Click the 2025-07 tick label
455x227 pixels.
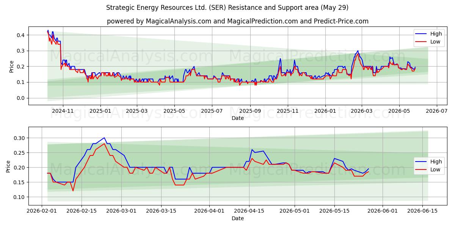(212, 111)
